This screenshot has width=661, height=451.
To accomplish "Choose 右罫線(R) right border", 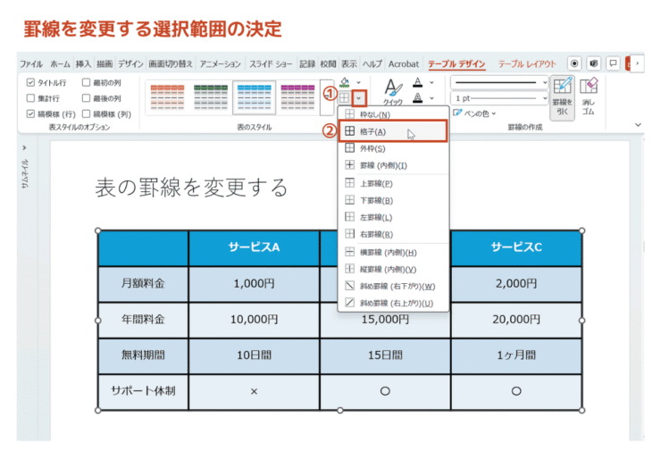I will pyautogui.click(x=392, y=234).
